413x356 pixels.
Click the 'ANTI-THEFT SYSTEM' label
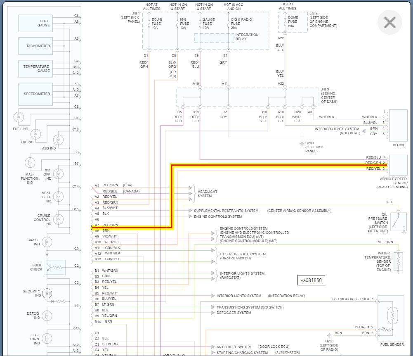[234, 347]
